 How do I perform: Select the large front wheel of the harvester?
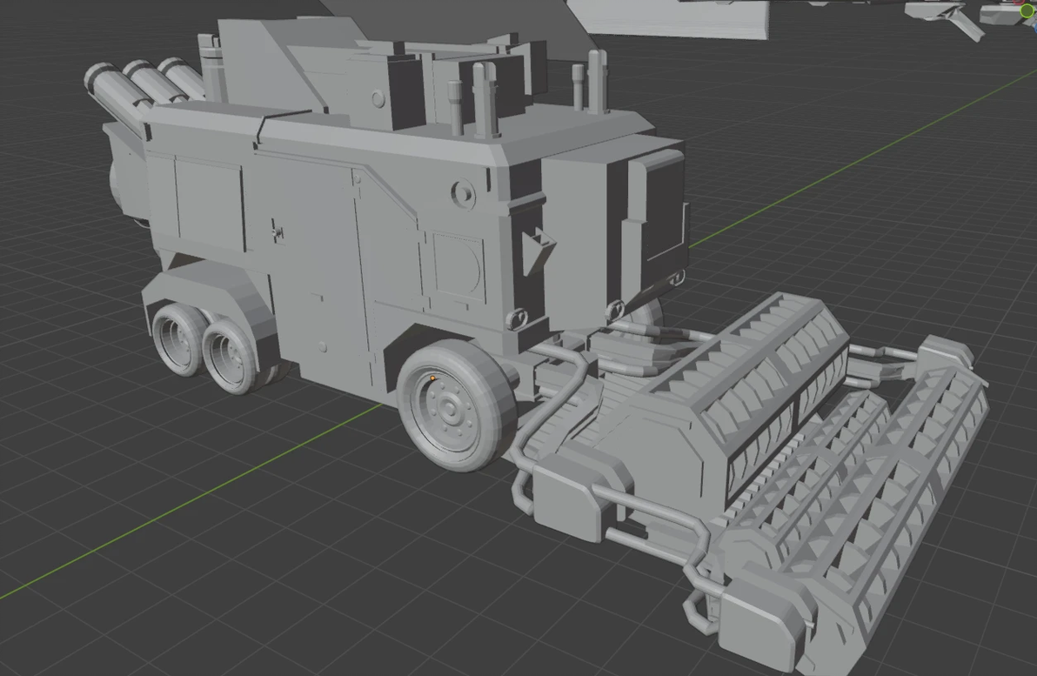[456, 405]
